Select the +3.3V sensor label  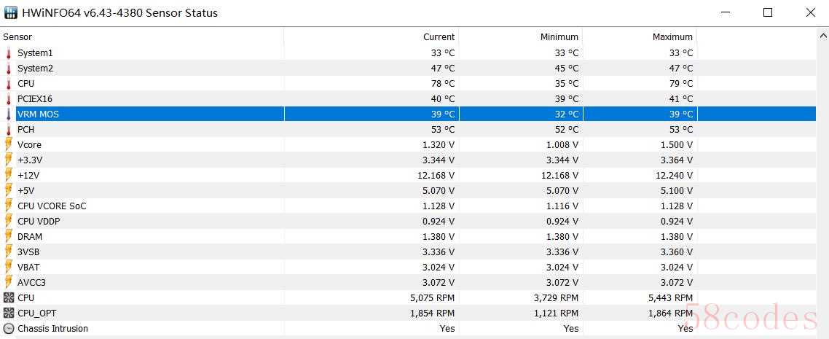(30, 160)
